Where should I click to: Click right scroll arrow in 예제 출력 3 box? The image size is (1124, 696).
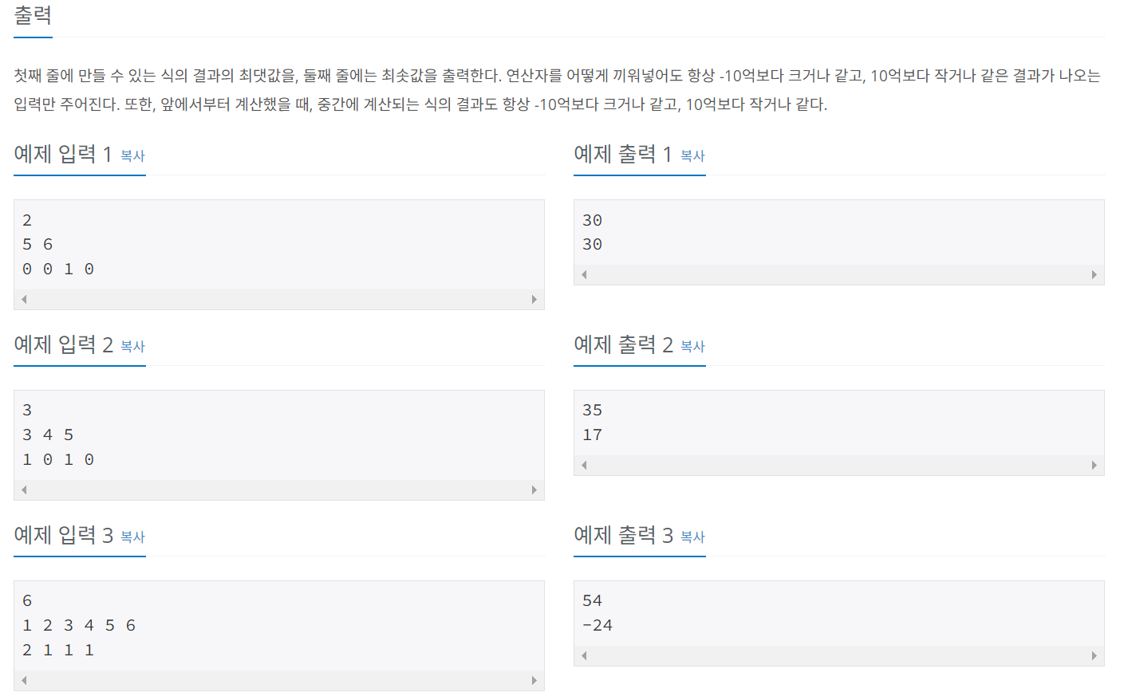[x=1094, y=655]
